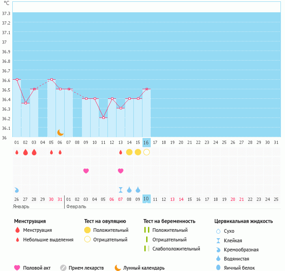285x271 pixels.
Task: Click the creamy fluid icon on day 01
Action: (x=16, y=189)
